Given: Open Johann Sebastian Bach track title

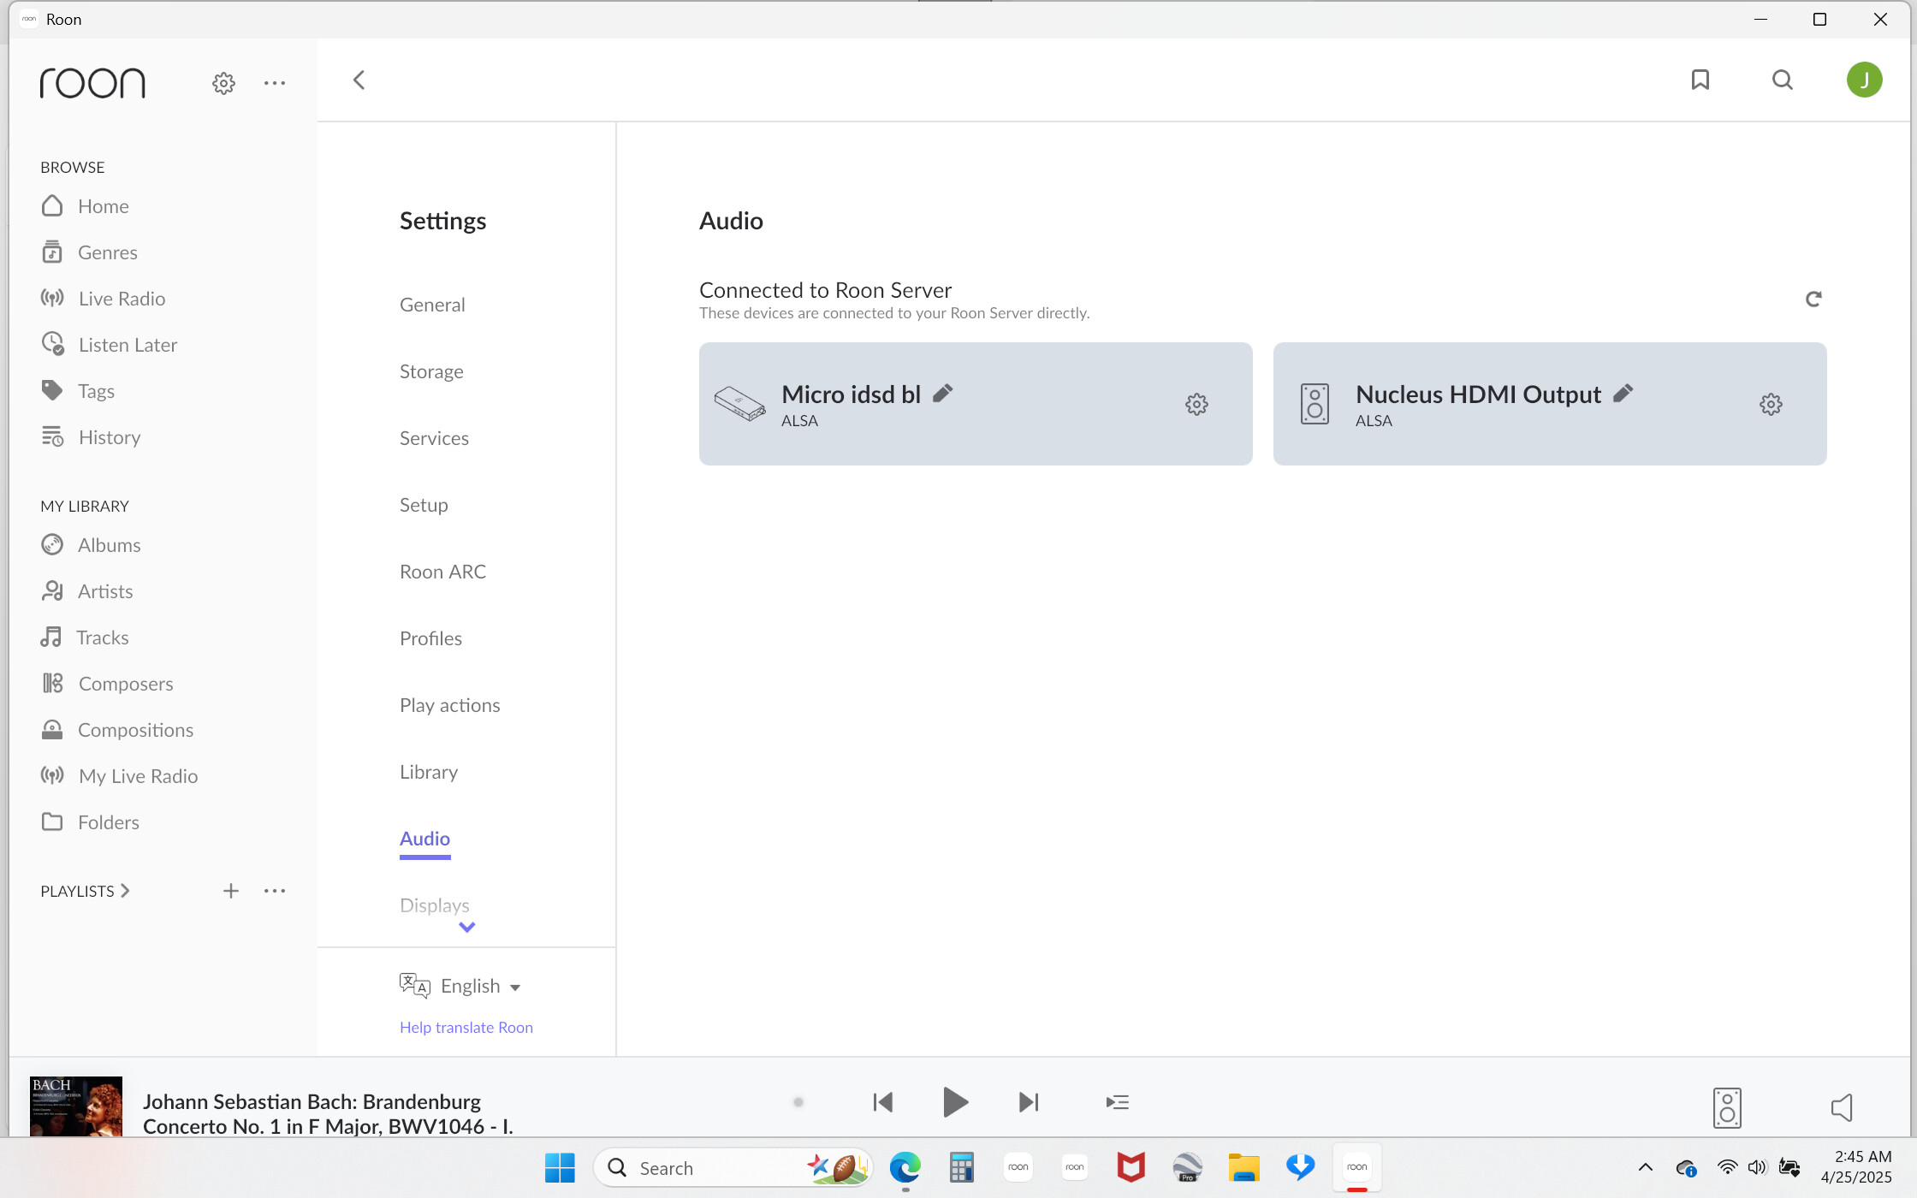Looking at the screenshot, I should (x=328, y=1113).
